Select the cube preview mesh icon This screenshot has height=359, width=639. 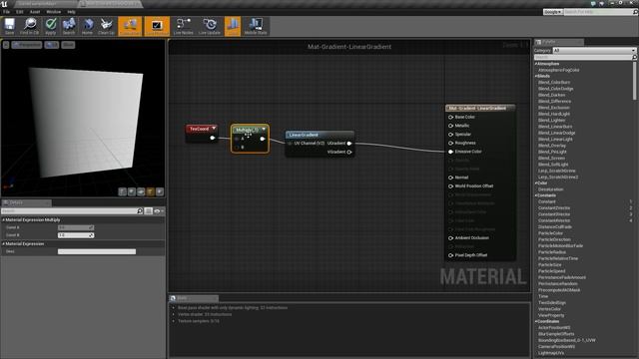click(151, 191)
